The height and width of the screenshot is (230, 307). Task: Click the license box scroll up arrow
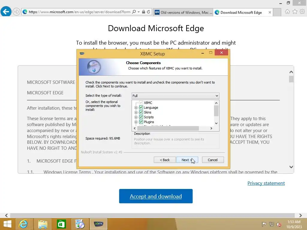pos(291,72)
